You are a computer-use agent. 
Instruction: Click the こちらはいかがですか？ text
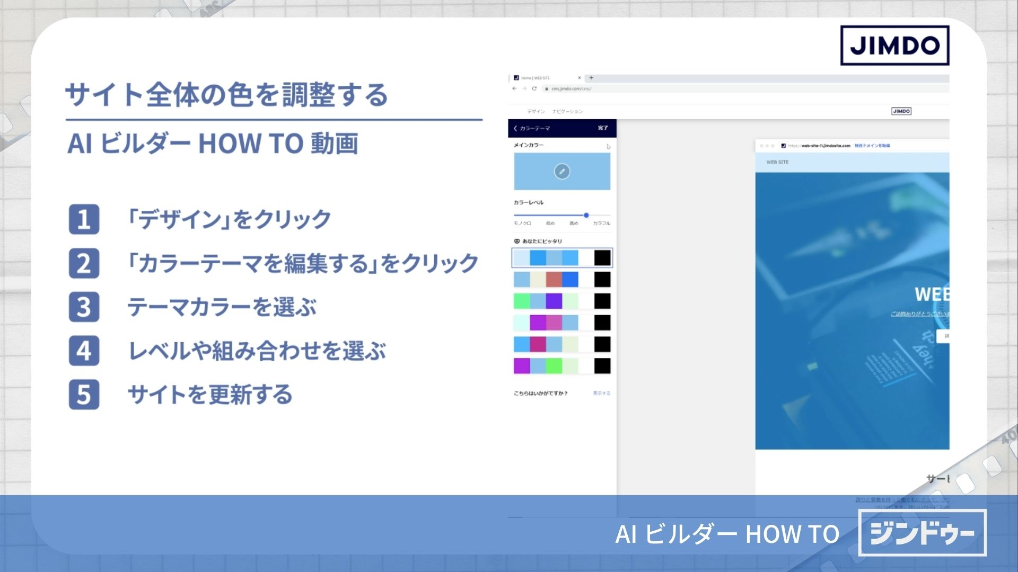tap(540, 393)
